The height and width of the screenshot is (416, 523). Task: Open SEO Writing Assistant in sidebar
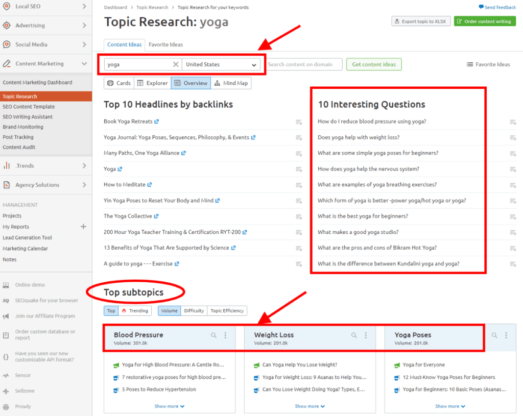pyautogui.click(x=28, y=117)
